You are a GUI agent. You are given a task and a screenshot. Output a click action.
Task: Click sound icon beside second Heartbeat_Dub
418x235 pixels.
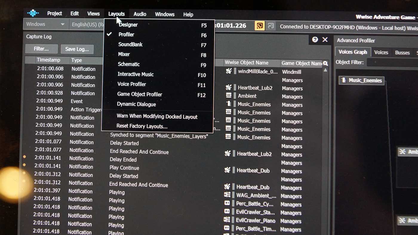click(227, 187)
